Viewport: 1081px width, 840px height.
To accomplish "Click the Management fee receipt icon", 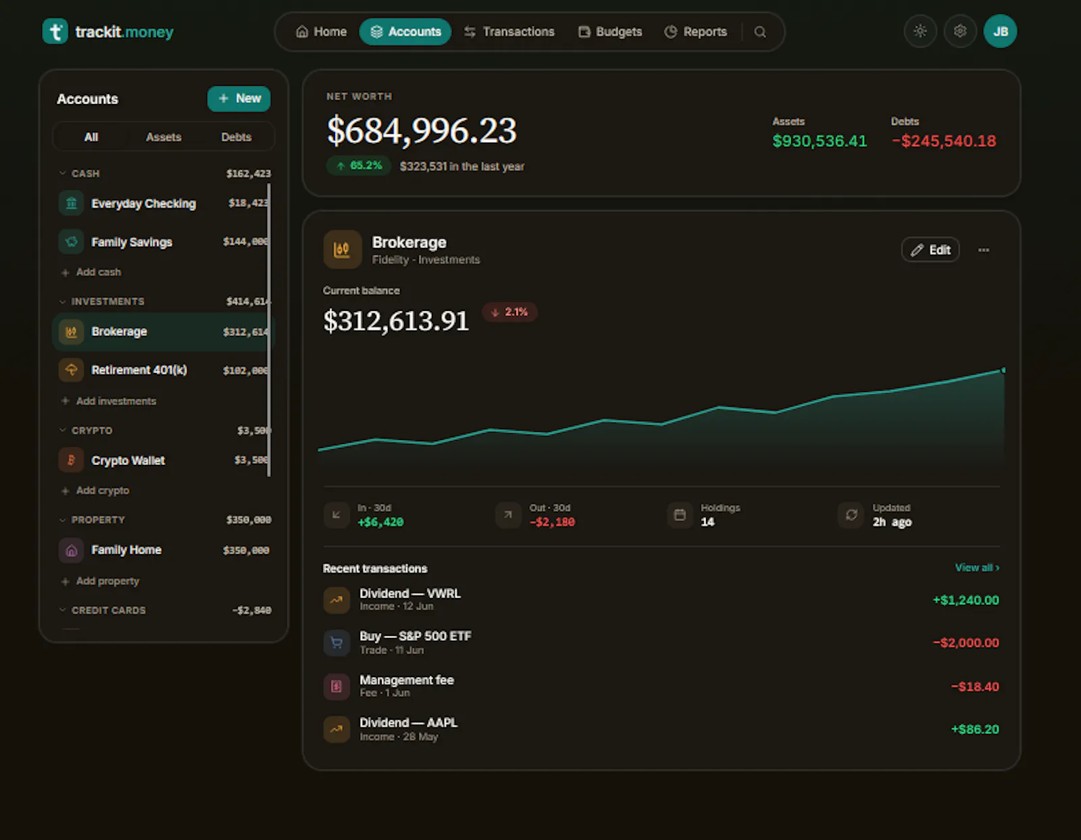I will tap(336, 687).
